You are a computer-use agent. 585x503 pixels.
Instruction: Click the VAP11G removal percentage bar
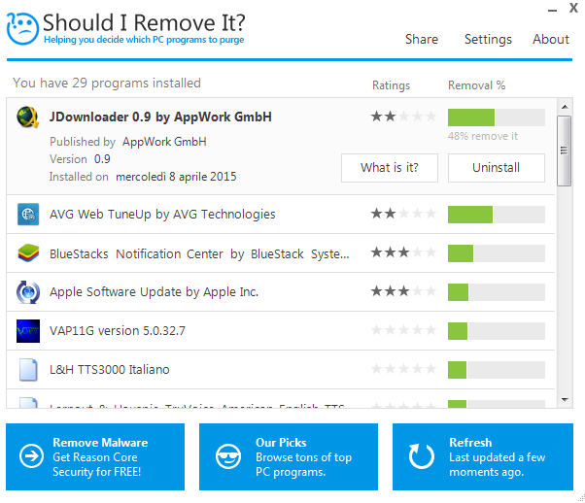click(x=497, y=331)
